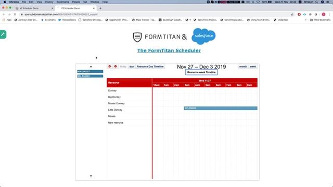This screenshot has width=333, height=187.
Task: Open Window menu
Action: point(95,2)
